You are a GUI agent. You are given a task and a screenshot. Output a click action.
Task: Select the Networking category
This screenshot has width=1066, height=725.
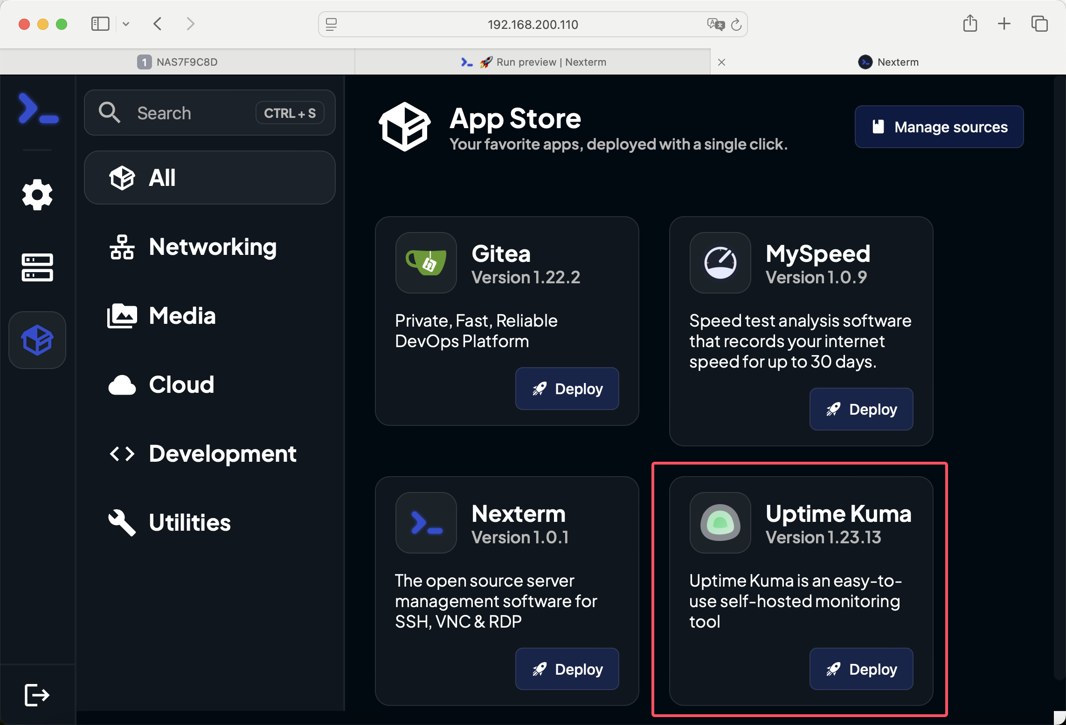[x=210, y=246]
